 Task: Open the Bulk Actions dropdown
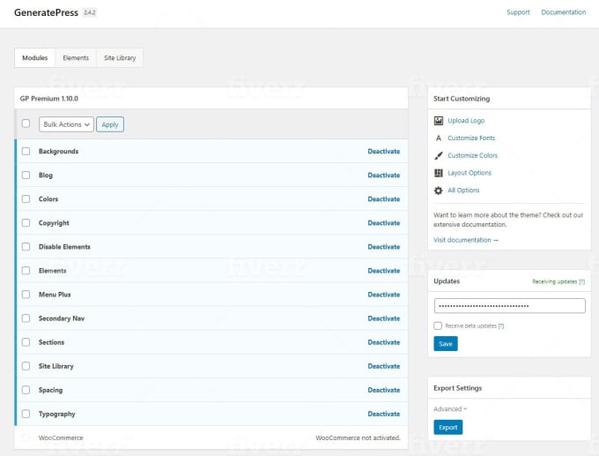66,124
